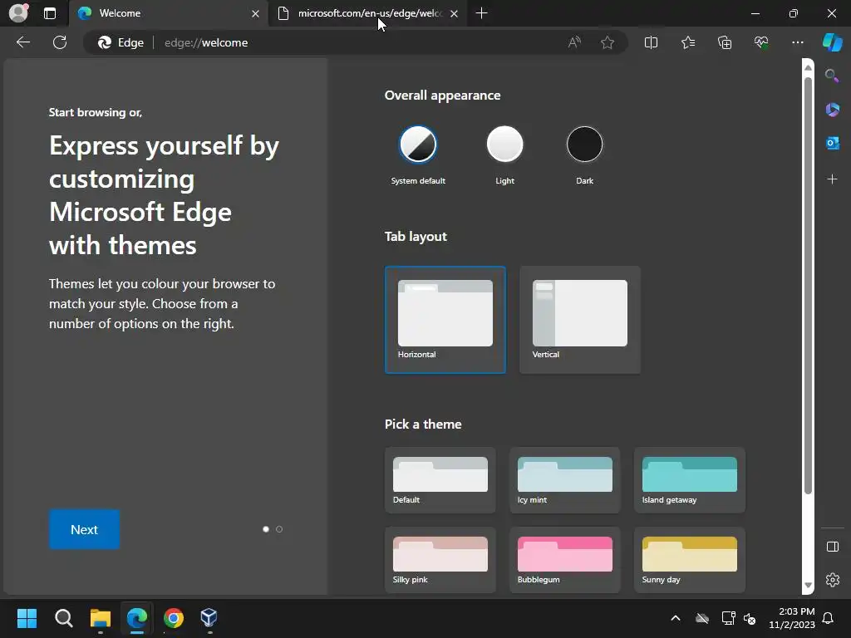Close the microsoft.com tab
This screenshot has height=638, width=851.
(455, 13)
